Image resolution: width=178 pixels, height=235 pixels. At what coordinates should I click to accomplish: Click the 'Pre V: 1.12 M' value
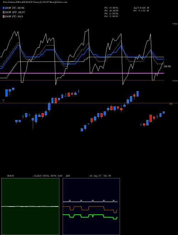pos(141,11)
